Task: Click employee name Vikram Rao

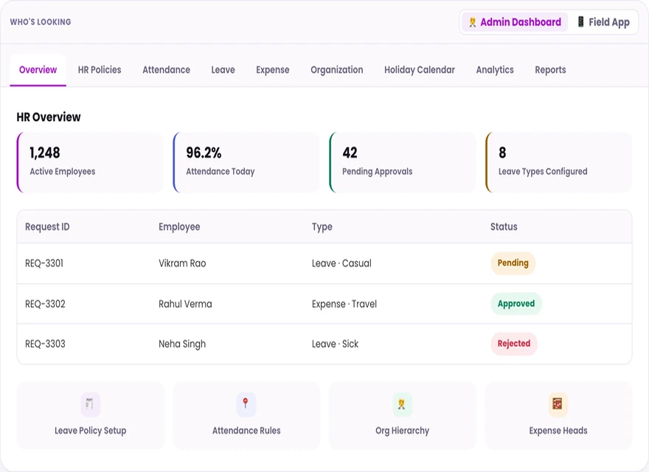Action: point(182,263)
